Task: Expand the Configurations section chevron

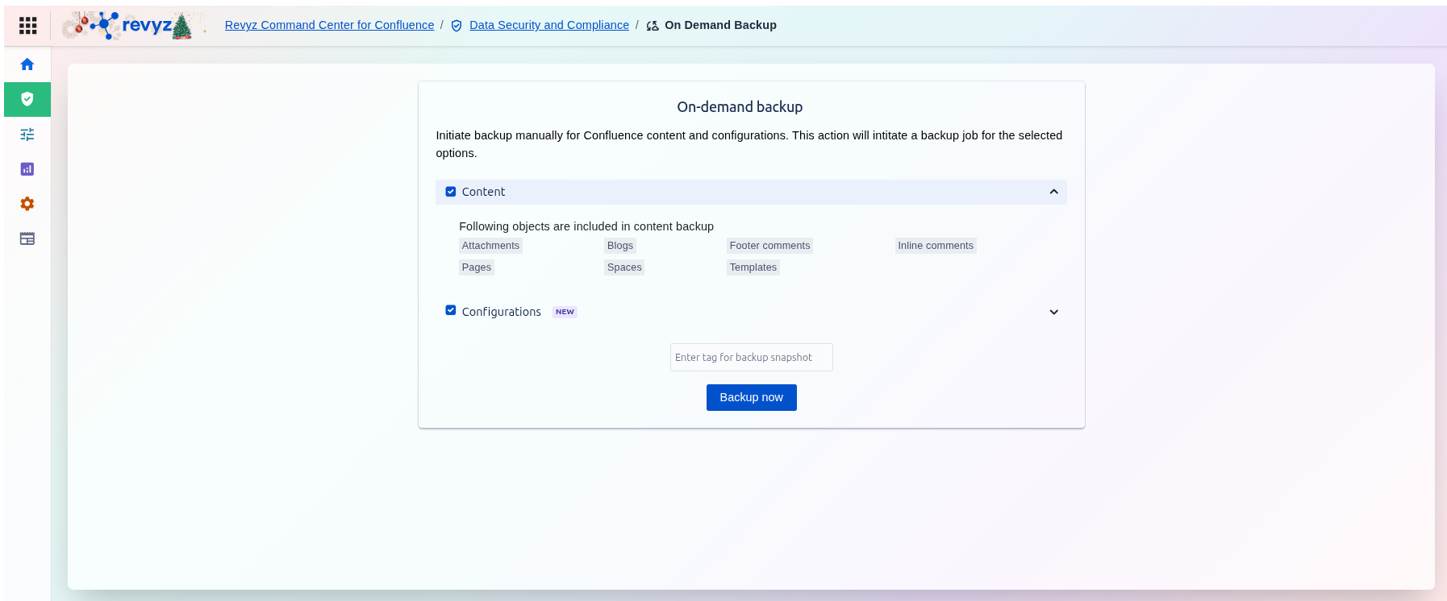Action: 1053,312
